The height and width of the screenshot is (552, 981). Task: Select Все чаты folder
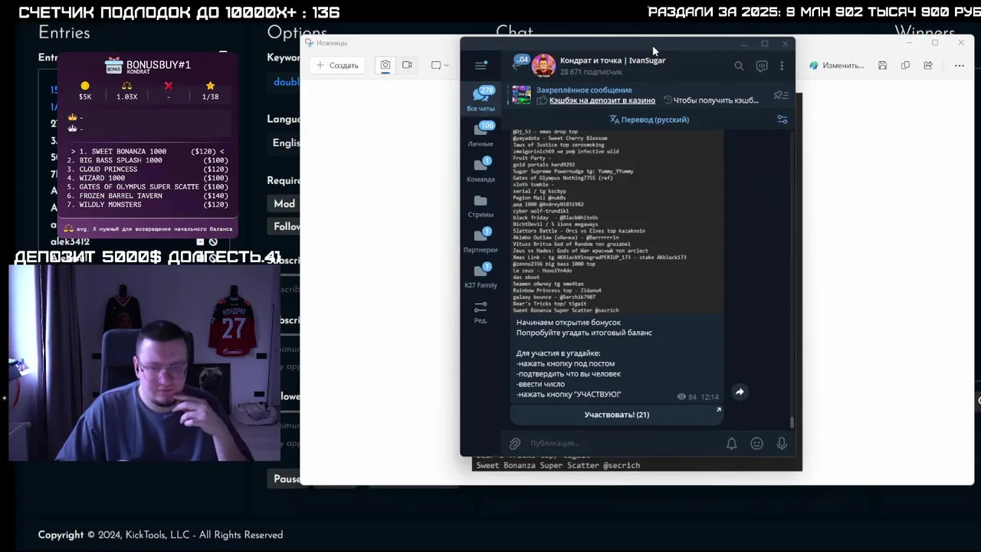point(481,100)
